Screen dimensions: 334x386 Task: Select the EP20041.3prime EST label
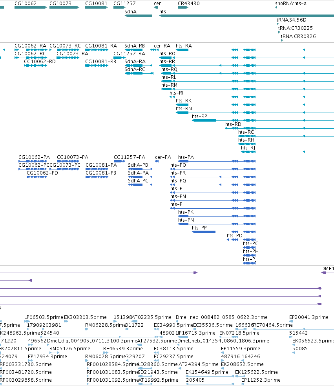tap(309, 317)
